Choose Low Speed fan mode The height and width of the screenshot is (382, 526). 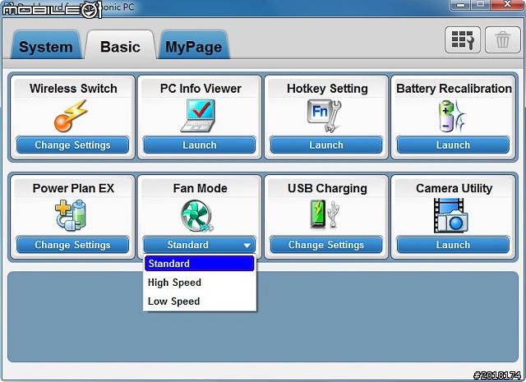pyautogui.click(x=199, y=301)
